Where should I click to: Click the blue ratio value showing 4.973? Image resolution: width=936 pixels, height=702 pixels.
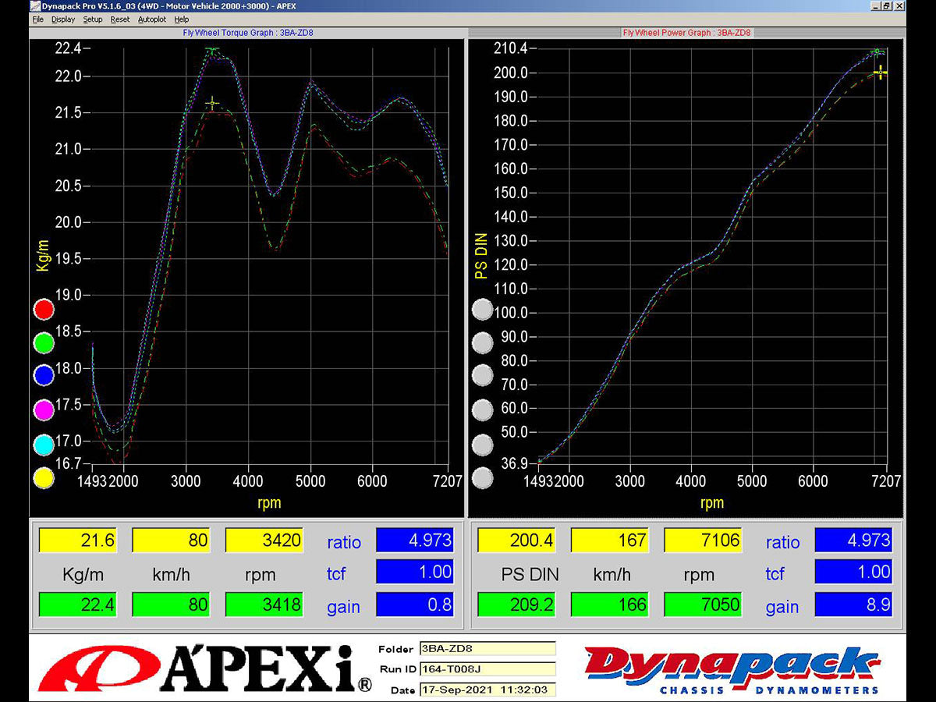point(414,540)
